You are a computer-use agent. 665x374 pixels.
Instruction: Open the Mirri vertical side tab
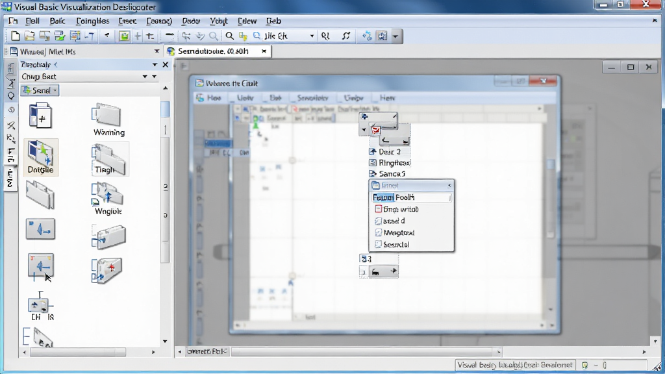coord(10,179)
